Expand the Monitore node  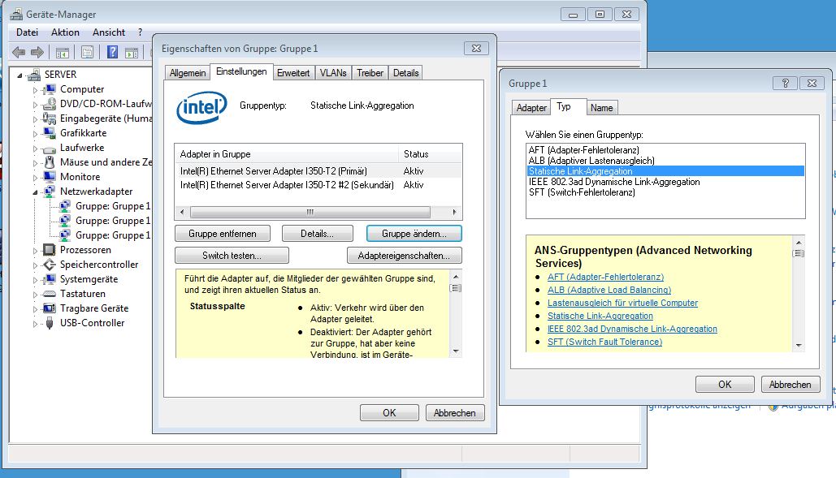point(36,178)
